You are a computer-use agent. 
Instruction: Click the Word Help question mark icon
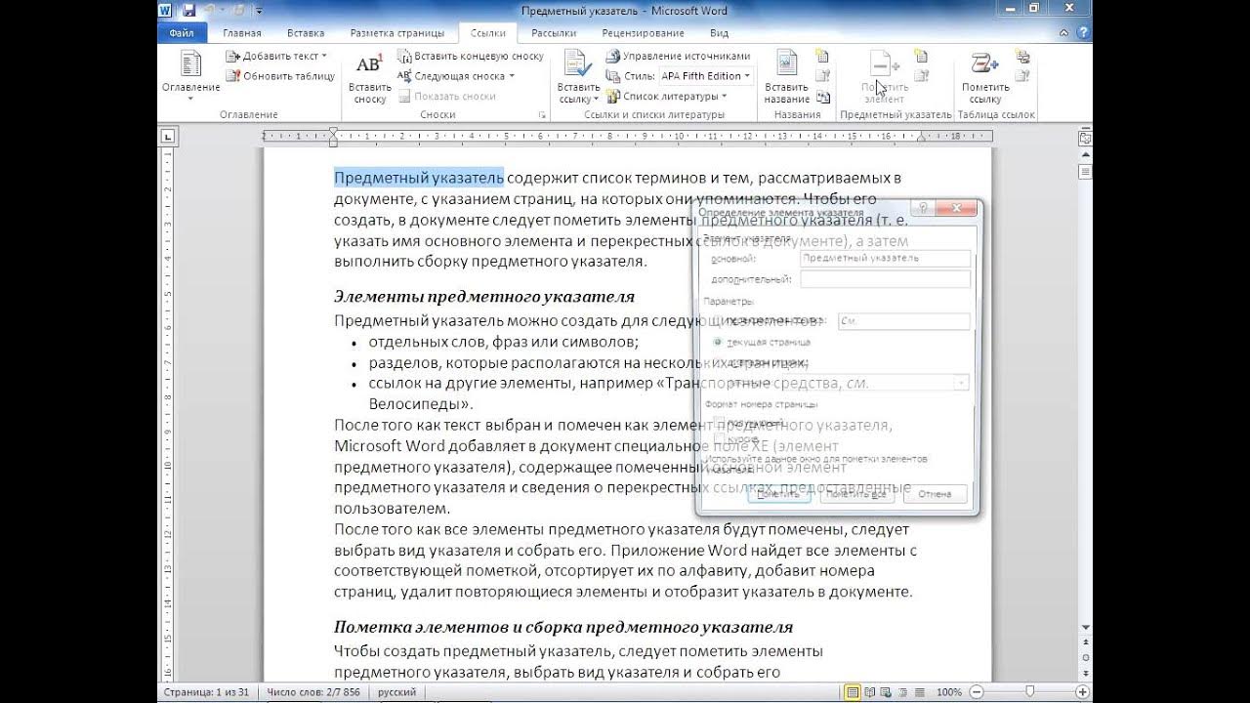click(1083, 32)
